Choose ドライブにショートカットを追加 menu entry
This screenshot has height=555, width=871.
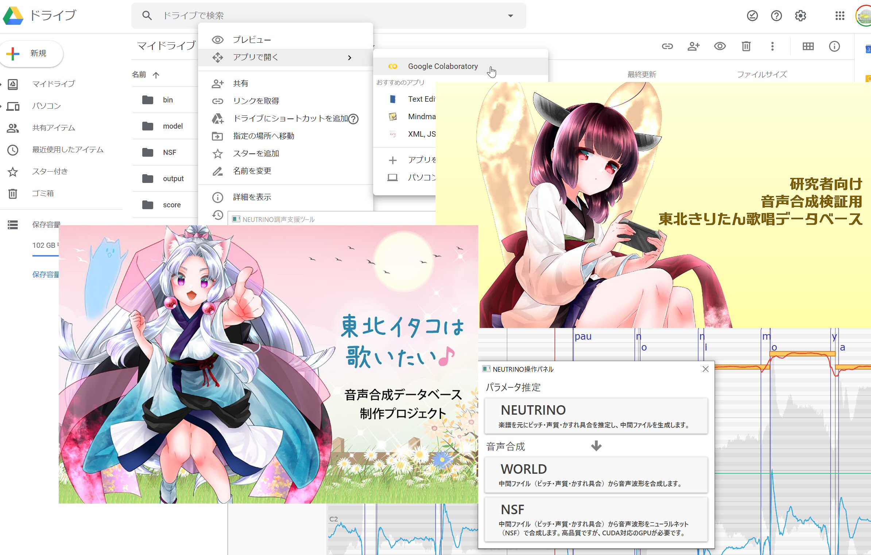tap(285, 118)
